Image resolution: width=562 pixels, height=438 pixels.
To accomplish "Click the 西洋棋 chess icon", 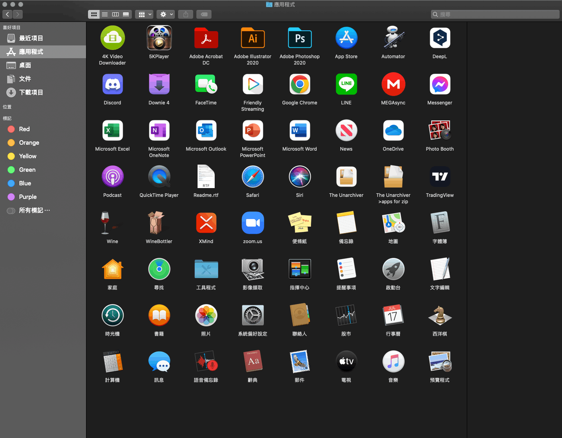I will coord(440,315).
